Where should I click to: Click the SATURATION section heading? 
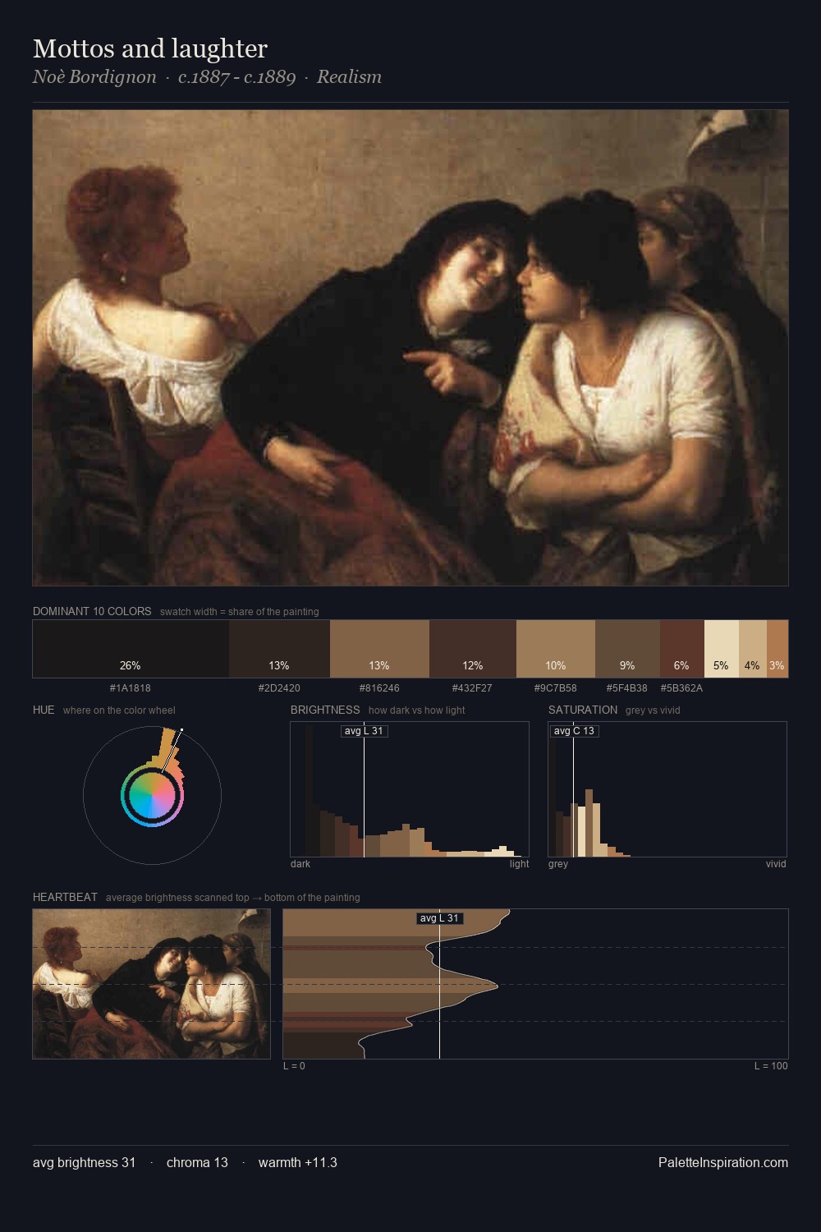(583, 710)
